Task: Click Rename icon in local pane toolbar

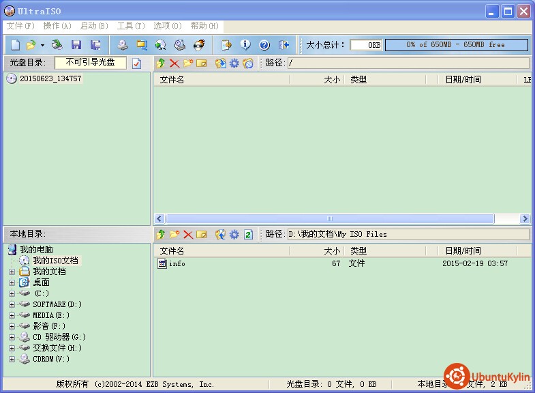Action: click(202, 235)
